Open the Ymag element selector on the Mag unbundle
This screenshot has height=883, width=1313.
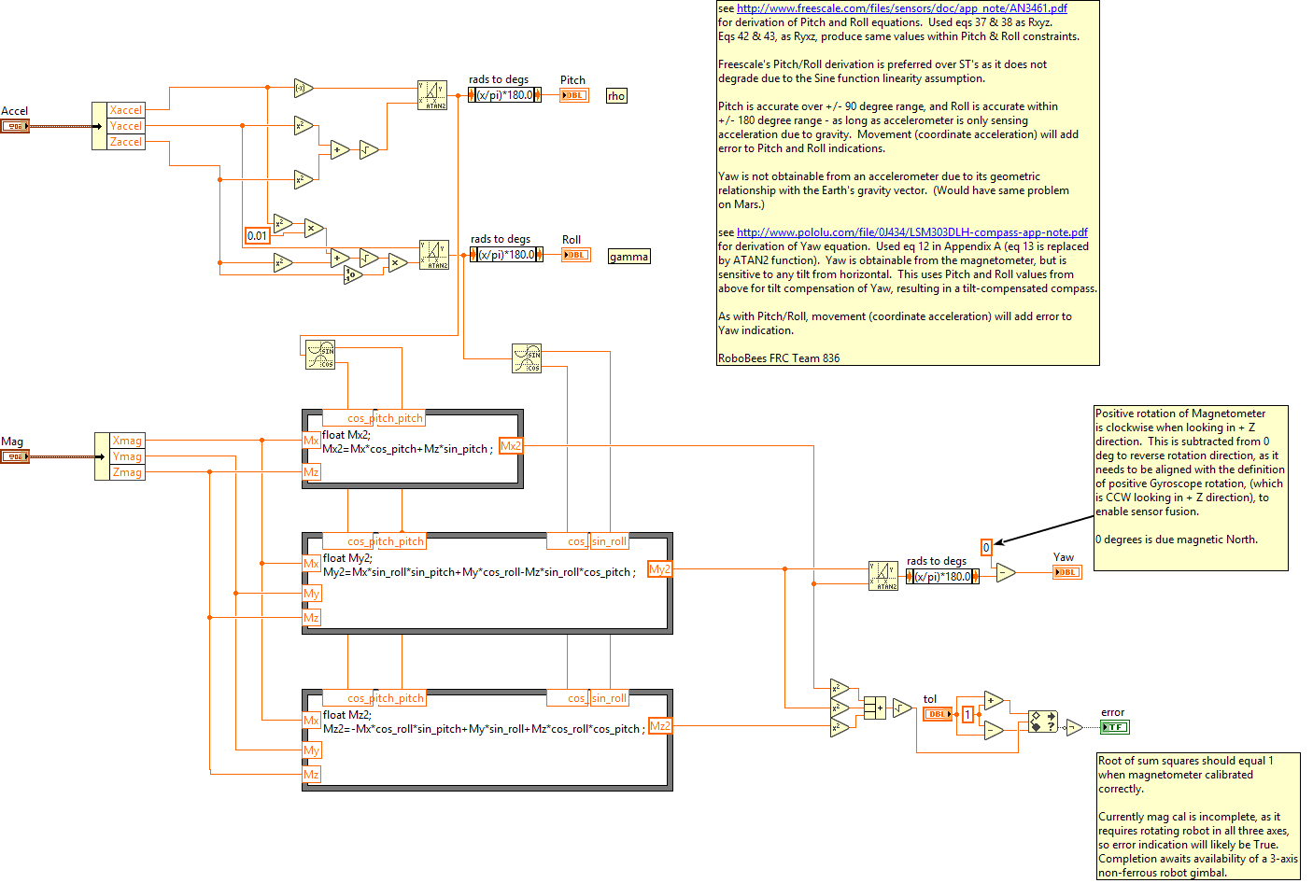(x=126, y=456)
